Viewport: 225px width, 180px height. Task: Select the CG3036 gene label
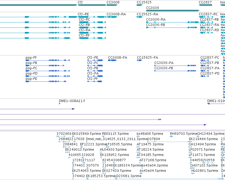pos(153,8)
